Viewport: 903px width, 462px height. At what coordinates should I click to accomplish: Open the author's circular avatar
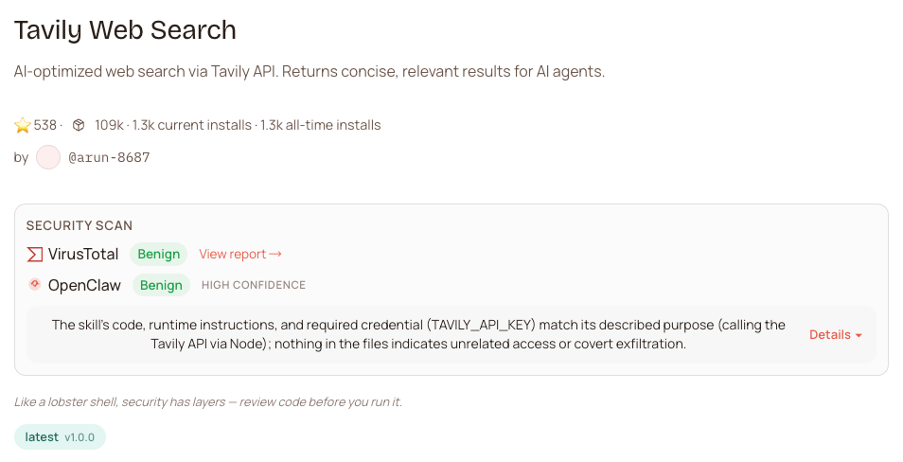click(x=48, y=157)
